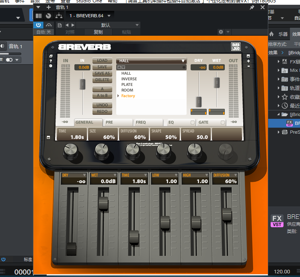This screenshot has width=300, height=277.
Task: Enable the GATE checkbox
Action: (223, 122)
